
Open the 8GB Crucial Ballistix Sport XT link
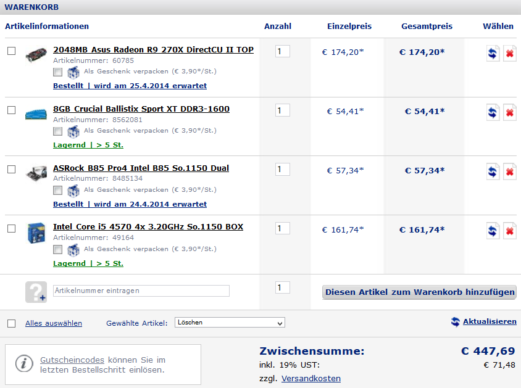(x=141, y=109)
